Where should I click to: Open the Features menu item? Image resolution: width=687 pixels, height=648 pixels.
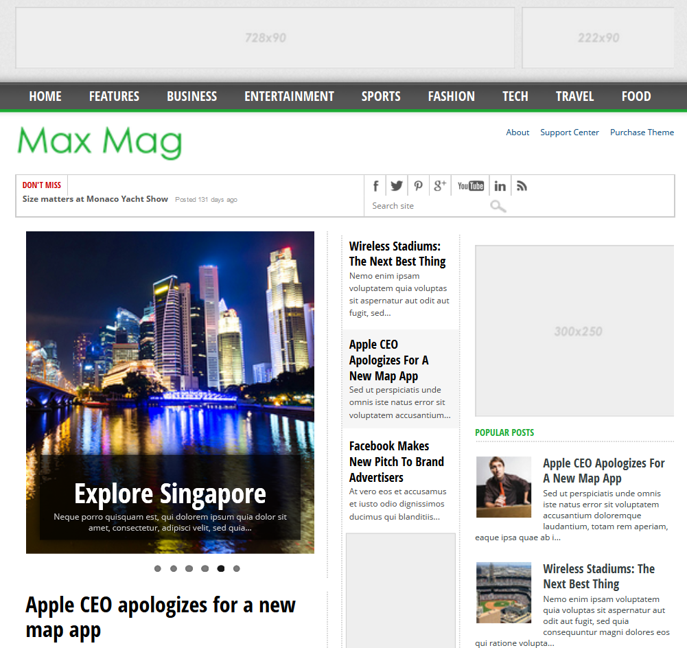tap(114, 96)
